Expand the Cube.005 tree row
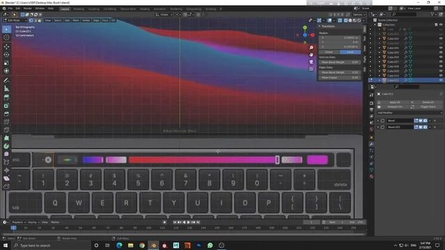 pos(380,53)
